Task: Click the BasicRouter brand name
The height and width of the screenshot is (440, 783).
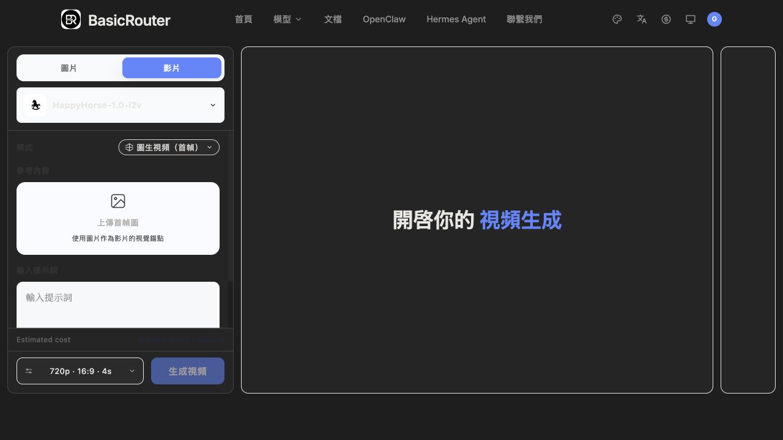Action: (129, 20)
